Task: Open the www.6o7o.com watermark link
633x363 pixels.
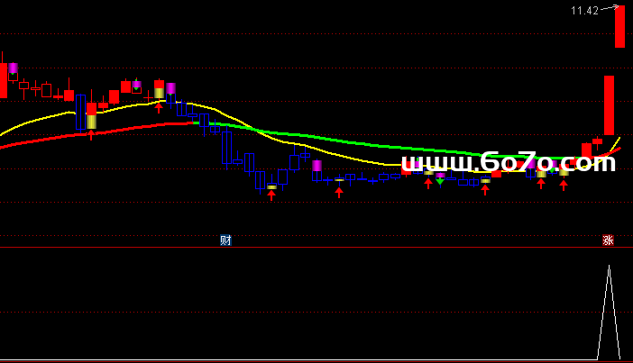Action: coord(509,162)
